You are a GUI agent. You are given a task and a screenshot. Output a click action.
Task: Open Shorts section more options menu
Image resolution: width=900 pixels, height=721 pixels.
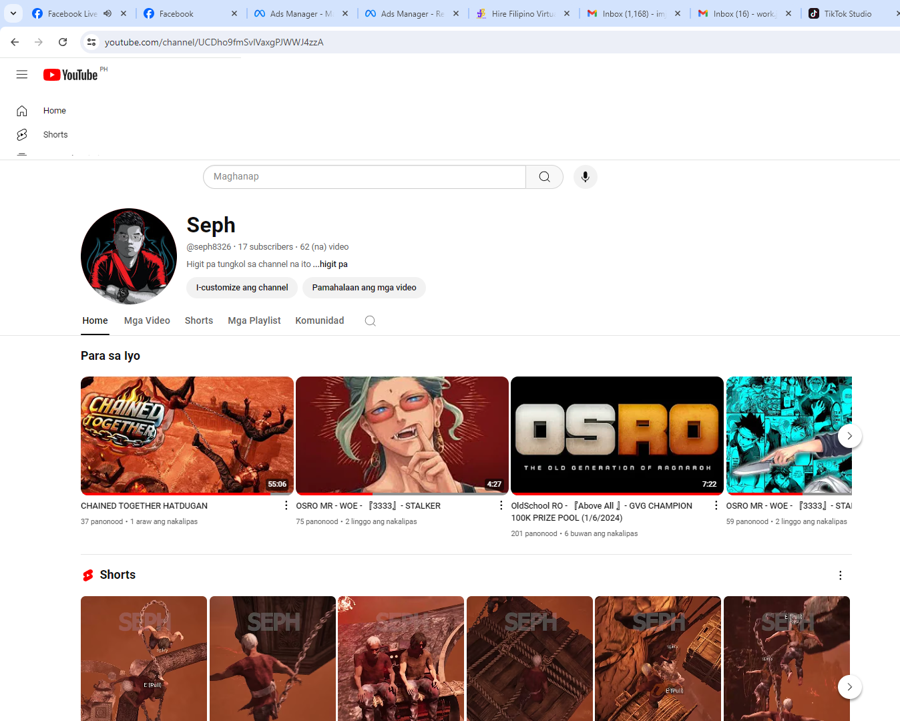841,575
